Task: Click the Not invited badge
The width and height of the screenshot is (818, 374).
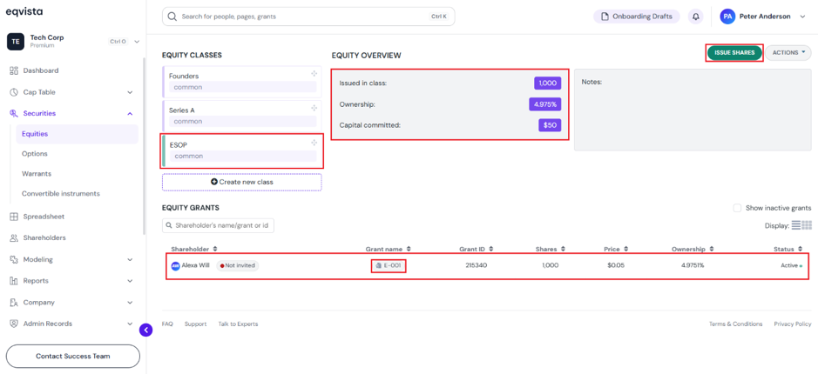Action: coord(237,265)
